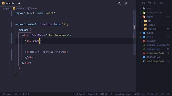Change indentation via Spaces: 2
Image resolution: width=172 pixels, height=96 pixels.
pyautogui.click(x=92, y=94)
